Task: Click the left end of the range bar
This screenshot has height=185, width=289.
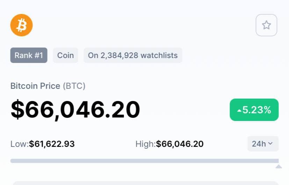Action: click(13, 161)
